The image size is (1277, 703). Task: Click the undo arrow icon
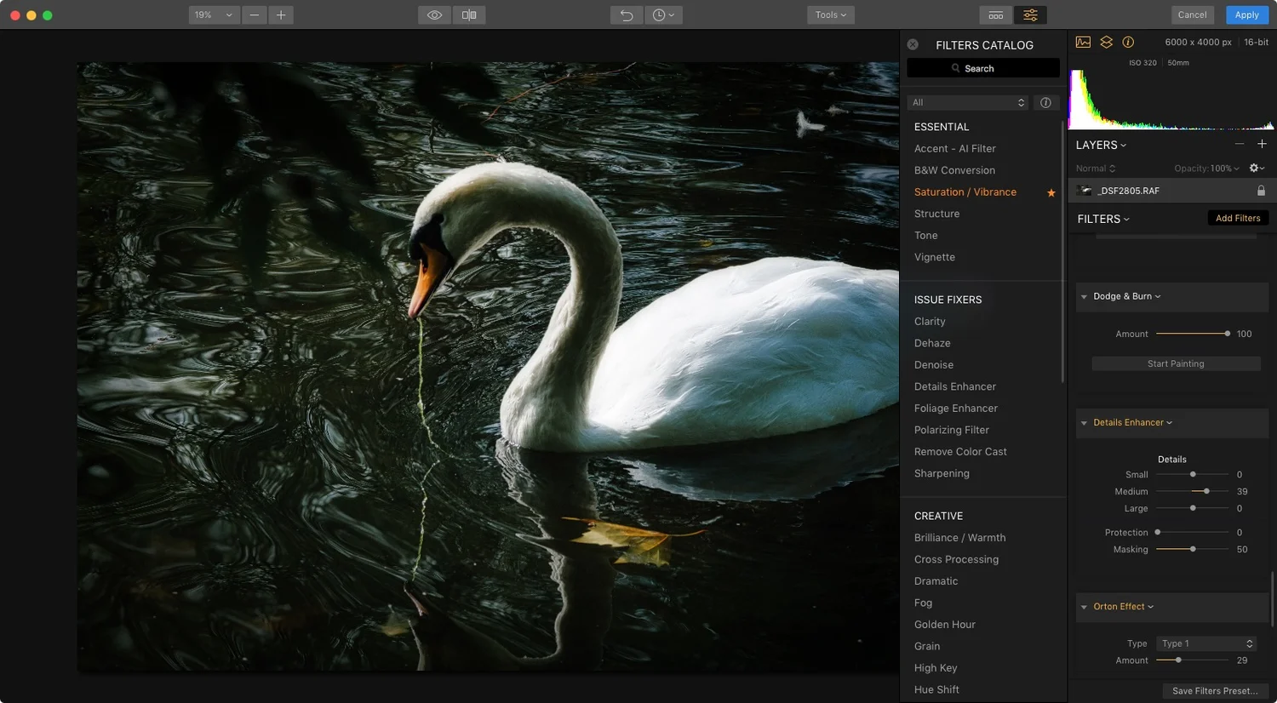point(627,15)
